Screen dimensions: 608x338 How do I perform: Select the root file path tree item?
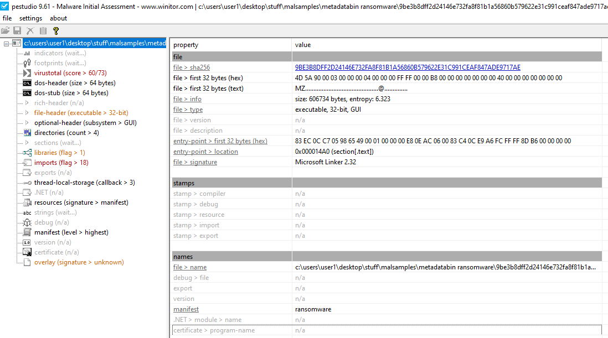[95, 43]
